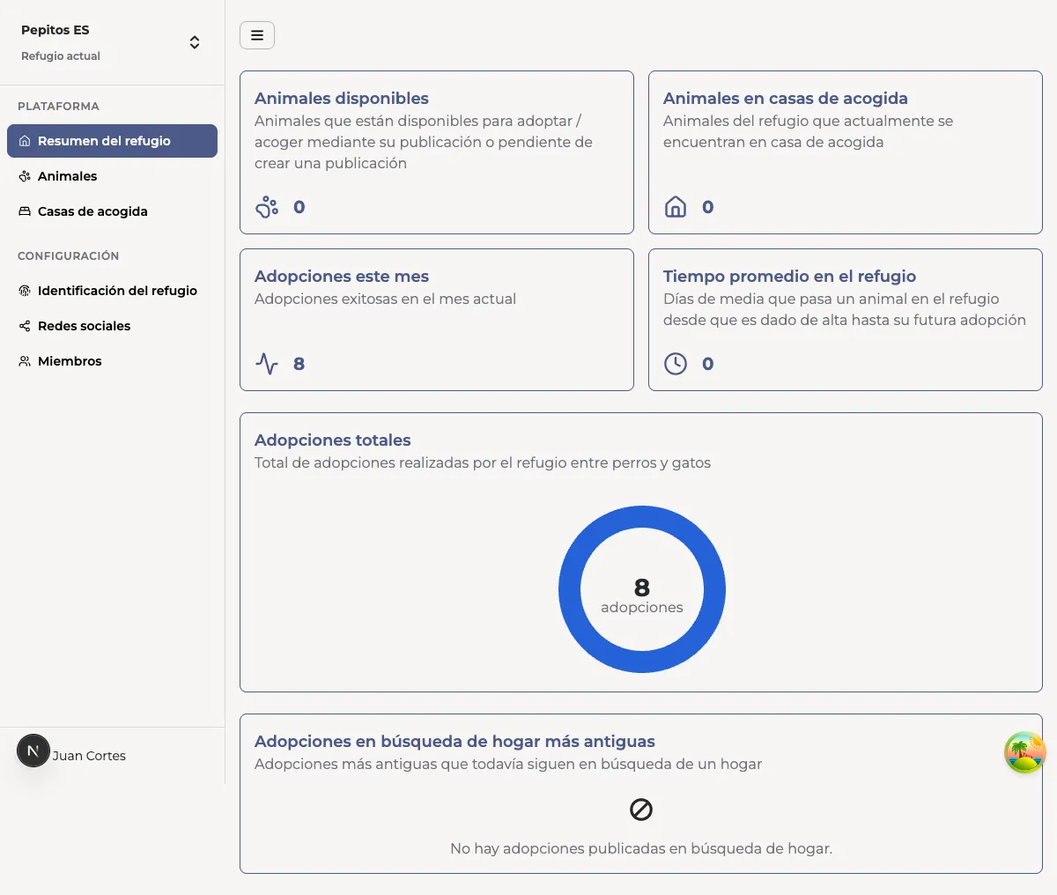1057x895 pixels.
Task: Click the paw icon next to Animales
Action: tap(25, 176)
